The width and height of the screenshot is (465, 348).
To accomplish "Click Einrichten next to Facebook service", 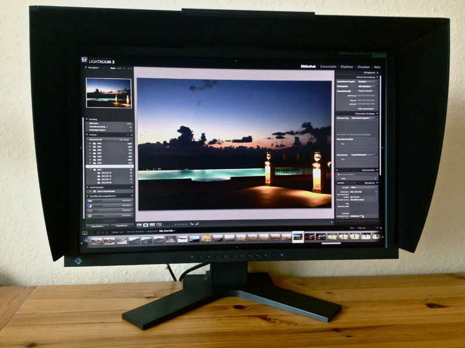I will coord(127,206).
